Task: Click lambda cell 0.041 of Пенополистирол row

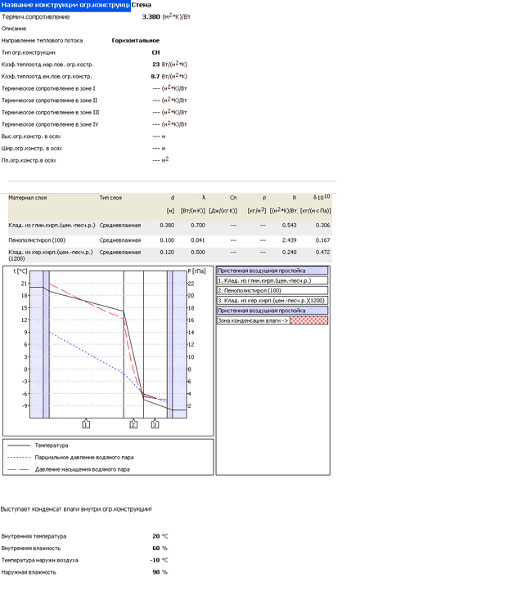Action: tap(198, 240)
